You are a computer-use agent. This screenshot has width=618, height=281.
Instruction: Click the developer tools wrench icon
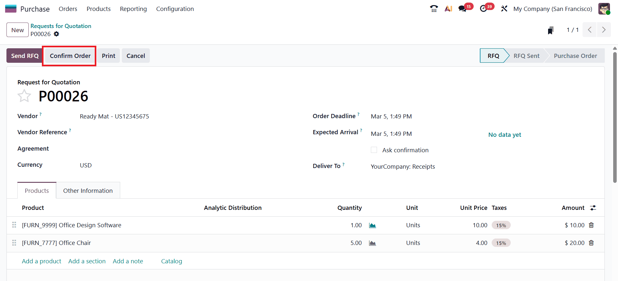click(x=504, y=8)
